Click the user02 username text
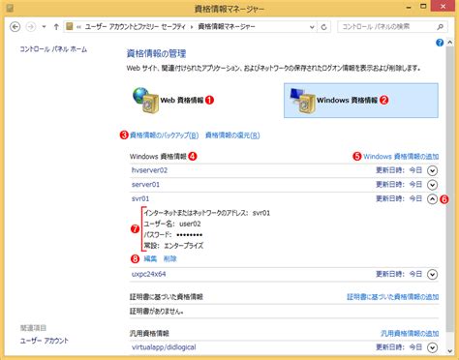The image size is (459, 360). coord(190,224)
